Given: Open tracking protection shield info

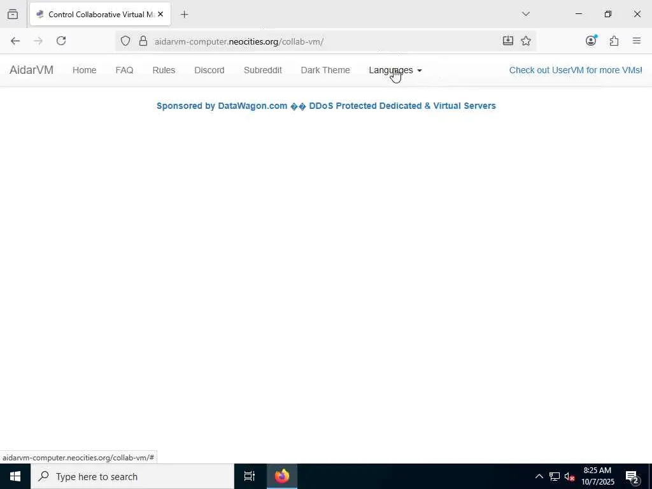Looking at the screenshot, I should (x=125, y=41).
